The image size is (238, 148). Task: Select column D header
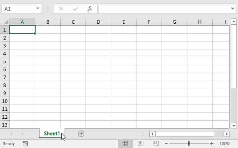98,22
